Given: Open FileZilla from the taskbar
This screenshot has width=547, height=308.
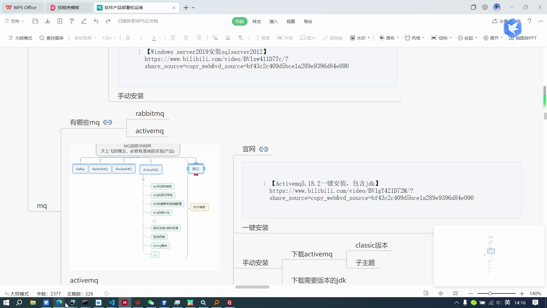Looking at the screenshot, I should pyautogui.click(x=230, y=303).
